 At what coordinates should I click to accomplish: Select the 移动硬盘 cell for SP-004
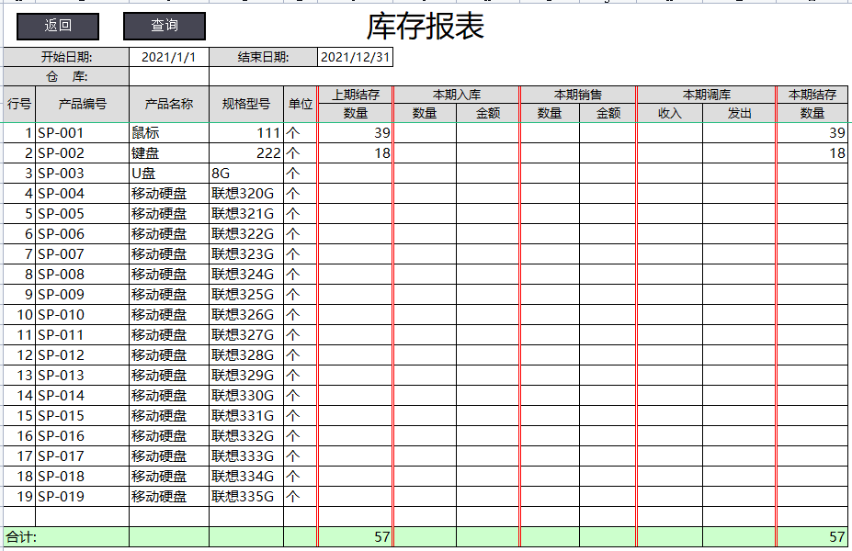click(x=165, y=194)
